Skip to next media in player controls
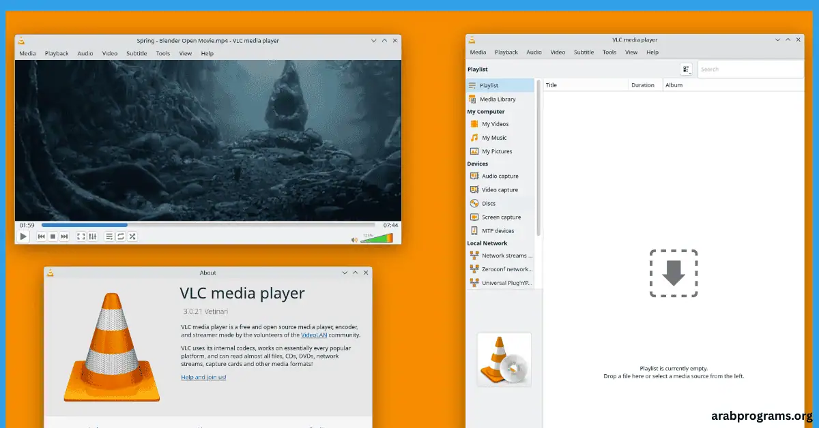Viewport: 819px width, 428px height. pos(64,236)
